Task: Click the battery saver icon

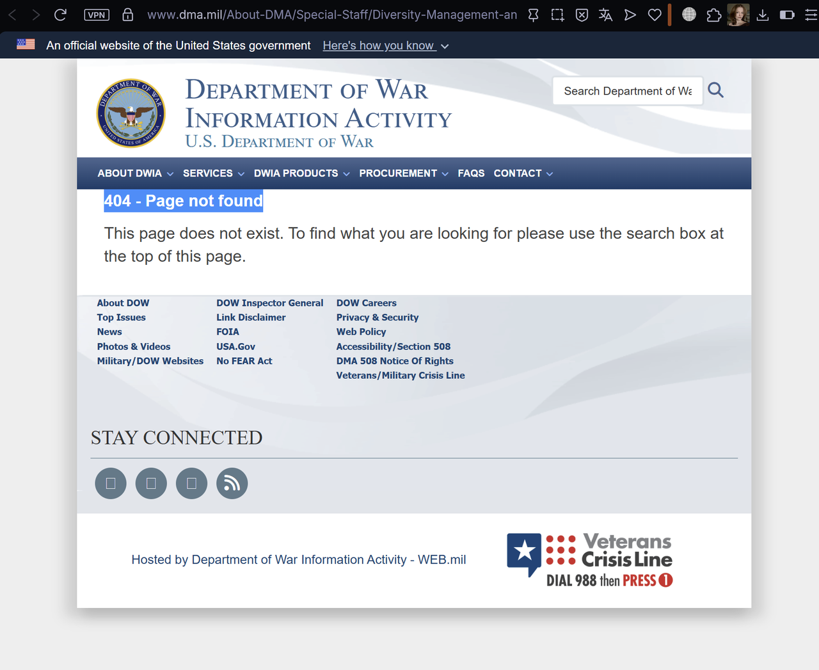Action: pyautogui.click(x=787, y=15)
